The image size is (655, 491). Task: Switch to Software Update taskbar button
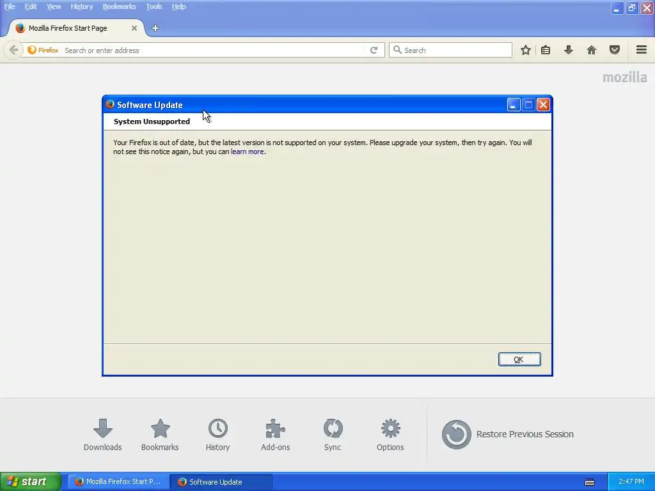[x=222, y=482]
